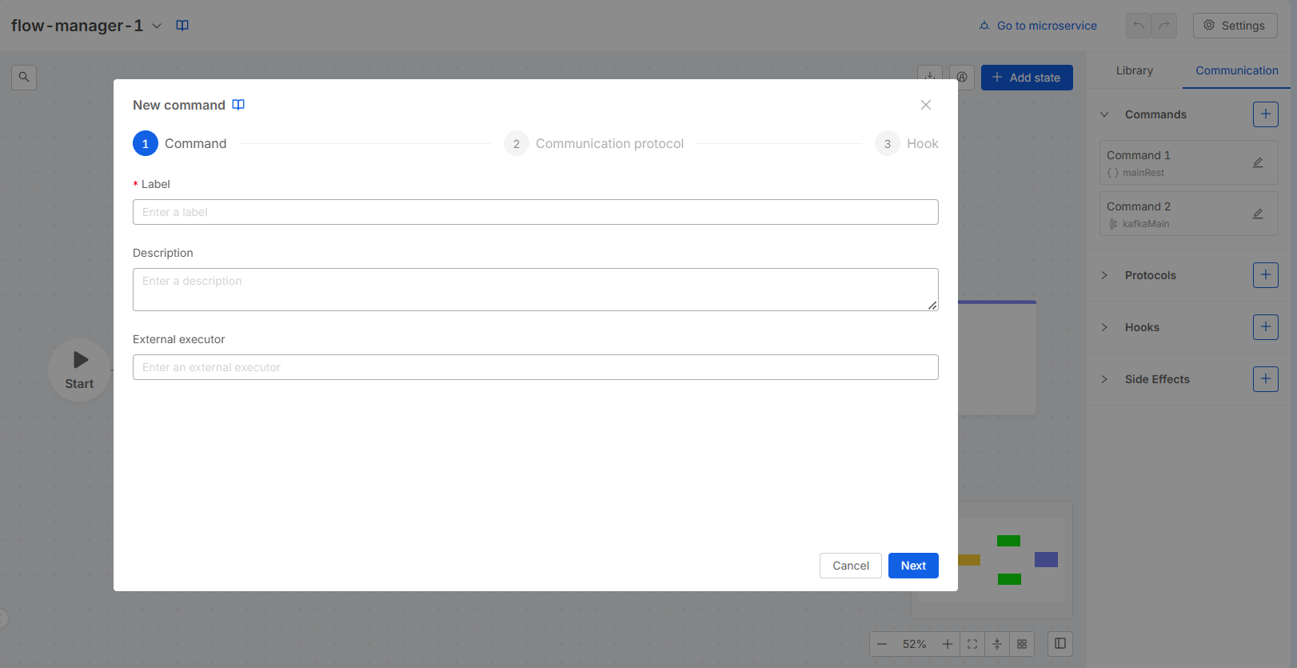Viewport: 1297px width, 668px height.
Task: Open the documentation book icon beside New command
Action: coord(238,105)
